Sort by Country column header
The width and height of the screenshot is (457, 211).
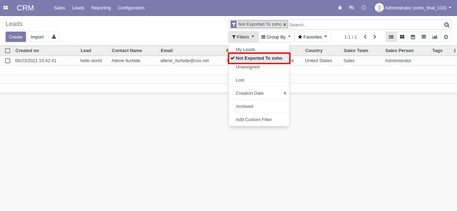(x=323, y=51)
